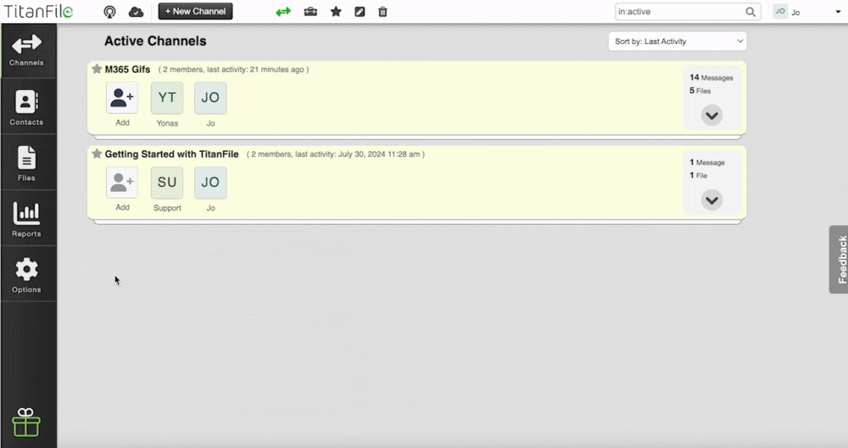
Task: Open Reports in the sidebar
Action: coord(26,219)
